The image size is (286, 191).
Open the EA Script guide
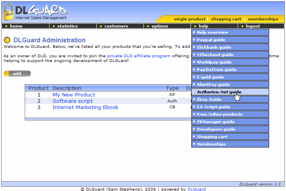coord(230,107)
